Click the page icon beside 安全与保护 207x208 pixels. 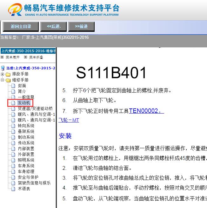click(13, 177)
